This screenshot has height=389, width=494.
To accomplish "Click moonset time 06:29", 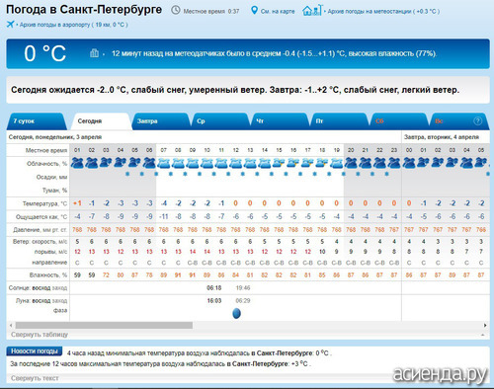I will [x=243, y=300].
